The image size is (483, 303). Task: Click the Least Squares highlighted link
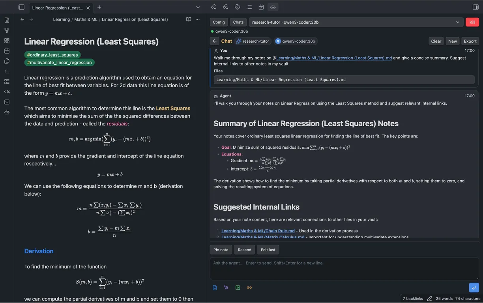pyautogui.click(x=173, y=108)
